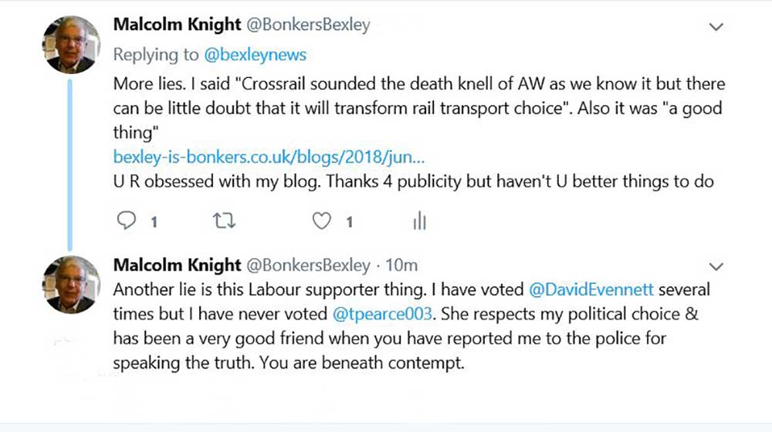Click the like count beside the heart
Viewport: 772px width, 432px height.
click(x=349, y=222)
